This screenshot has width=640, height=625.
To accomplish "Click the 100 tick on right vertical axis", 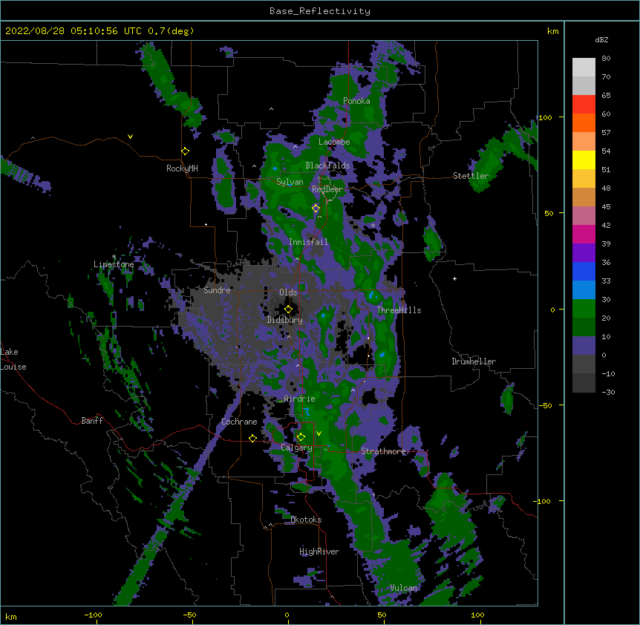I will pyautogui.click(x=545, y=118).
